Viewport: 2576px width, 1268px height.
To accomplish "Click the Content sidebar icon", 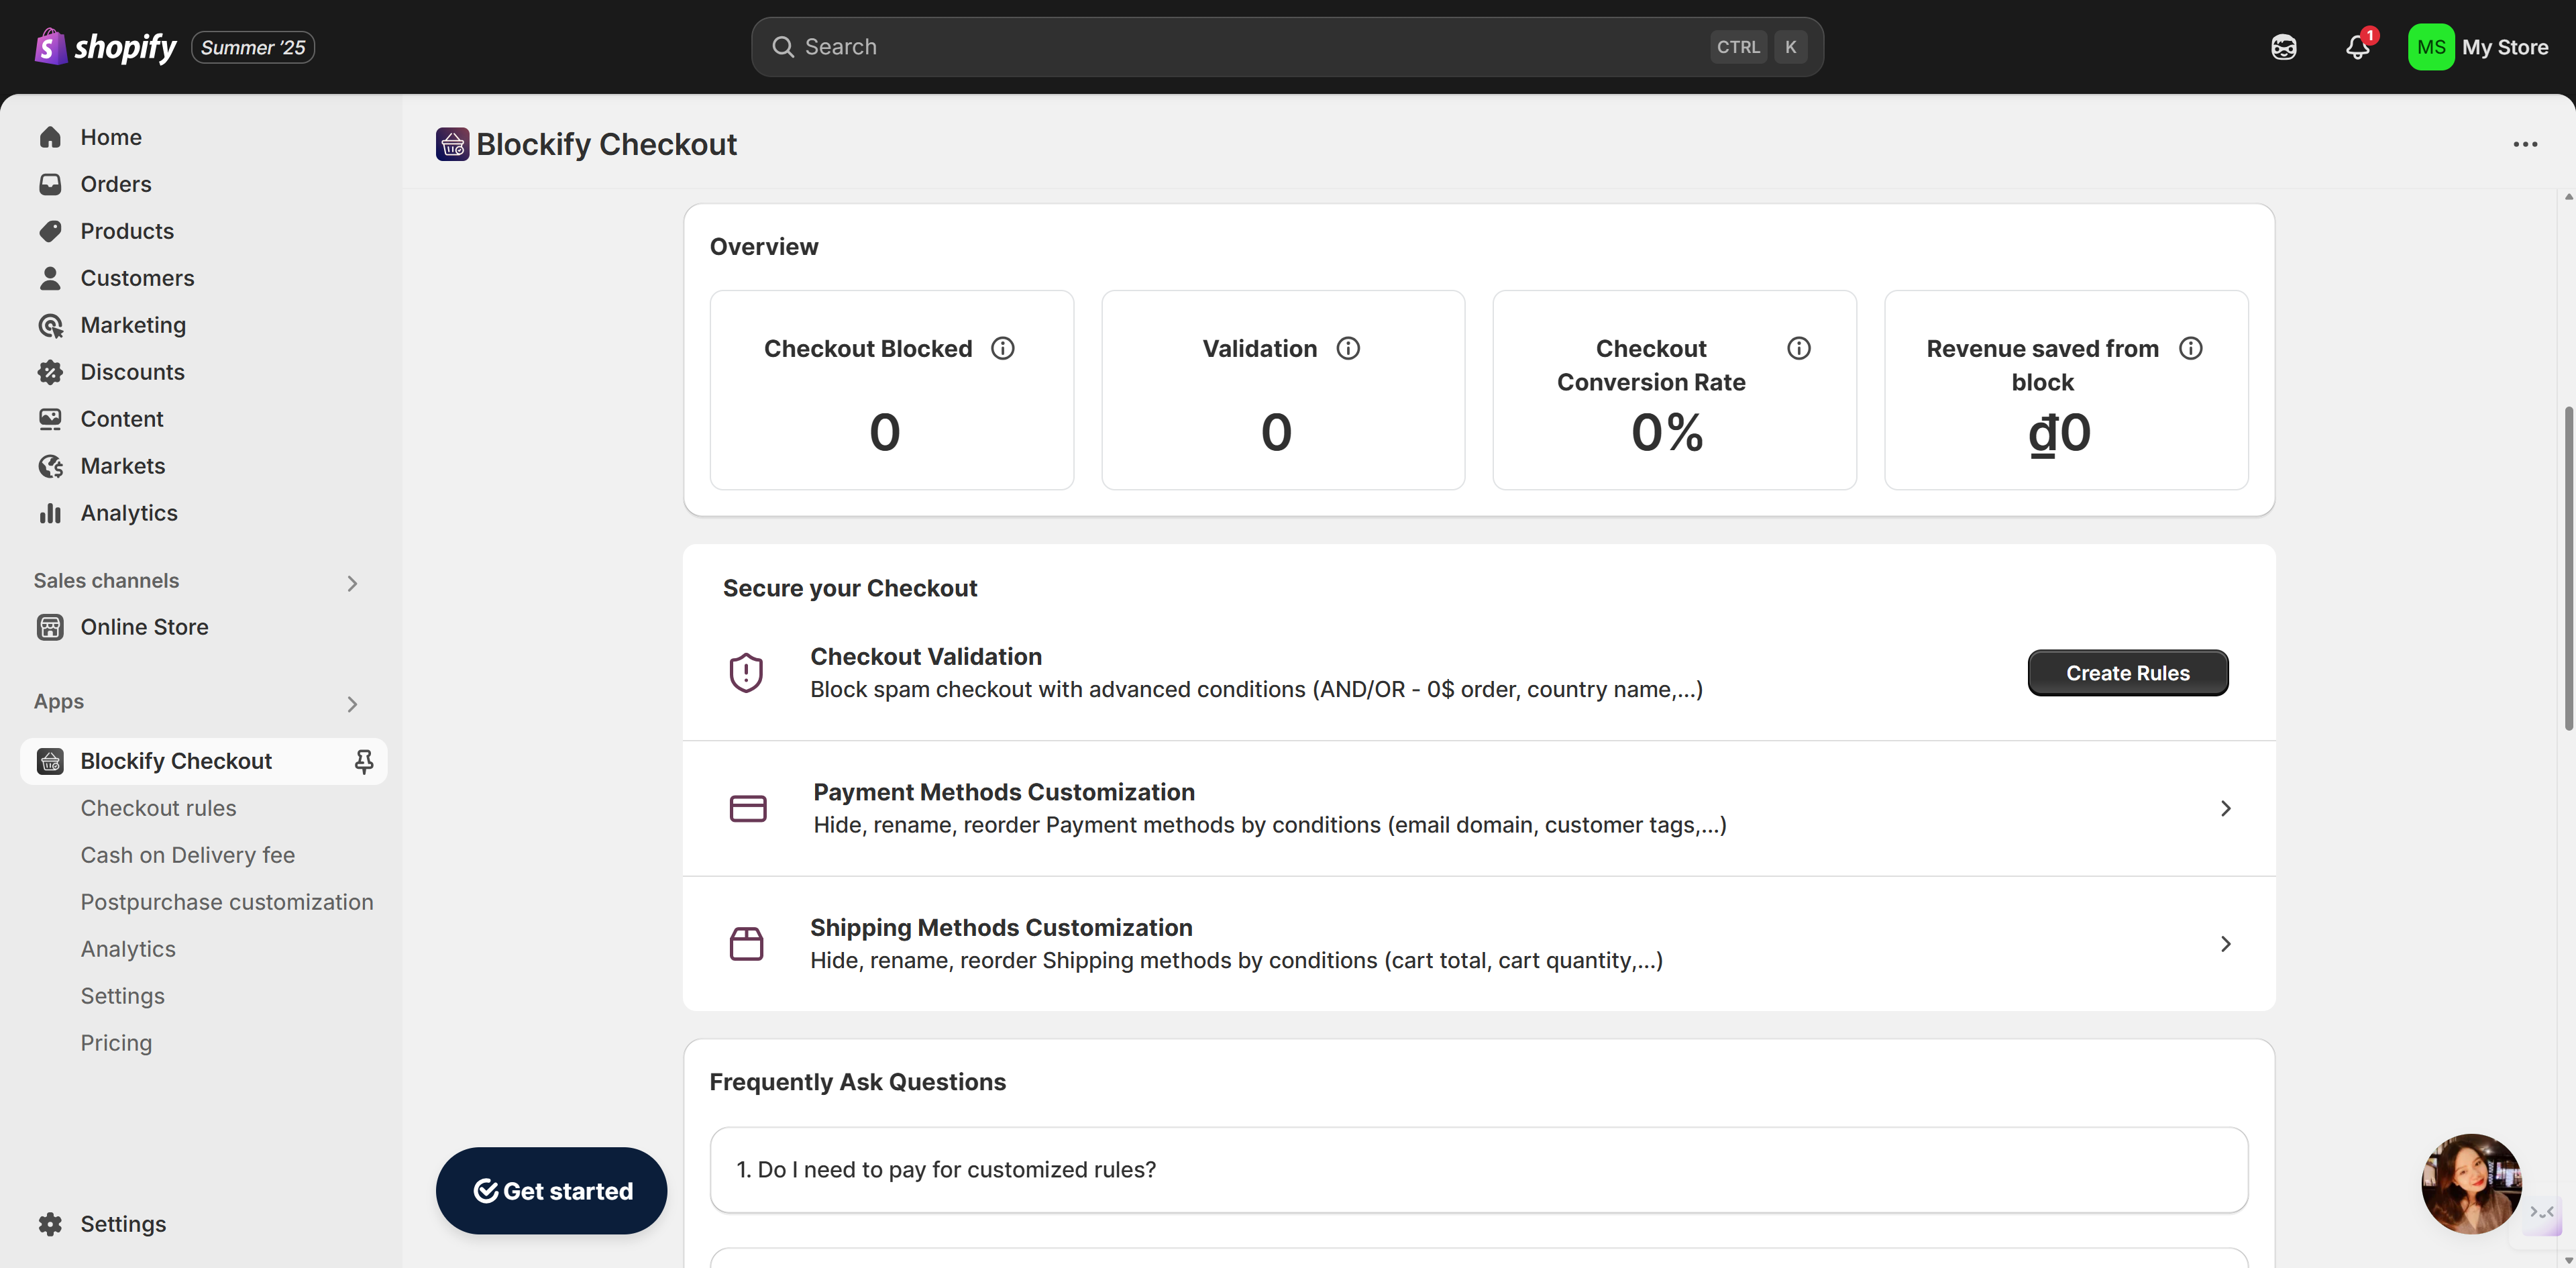I will 50,419.
